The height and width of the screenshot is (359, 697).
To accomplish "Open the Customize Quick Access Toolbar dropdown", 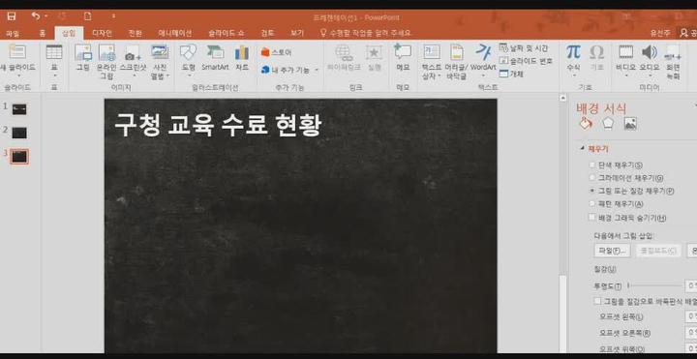I will (x=113, y=16).
